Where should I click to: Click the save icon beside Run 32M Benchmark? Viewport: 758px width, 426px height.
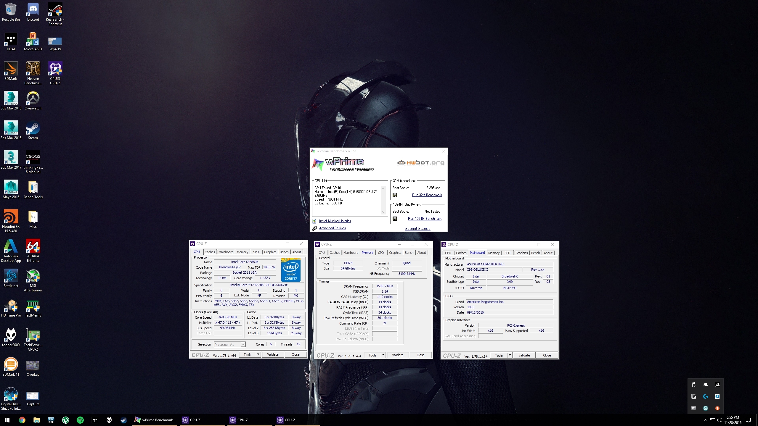[395, 195]
